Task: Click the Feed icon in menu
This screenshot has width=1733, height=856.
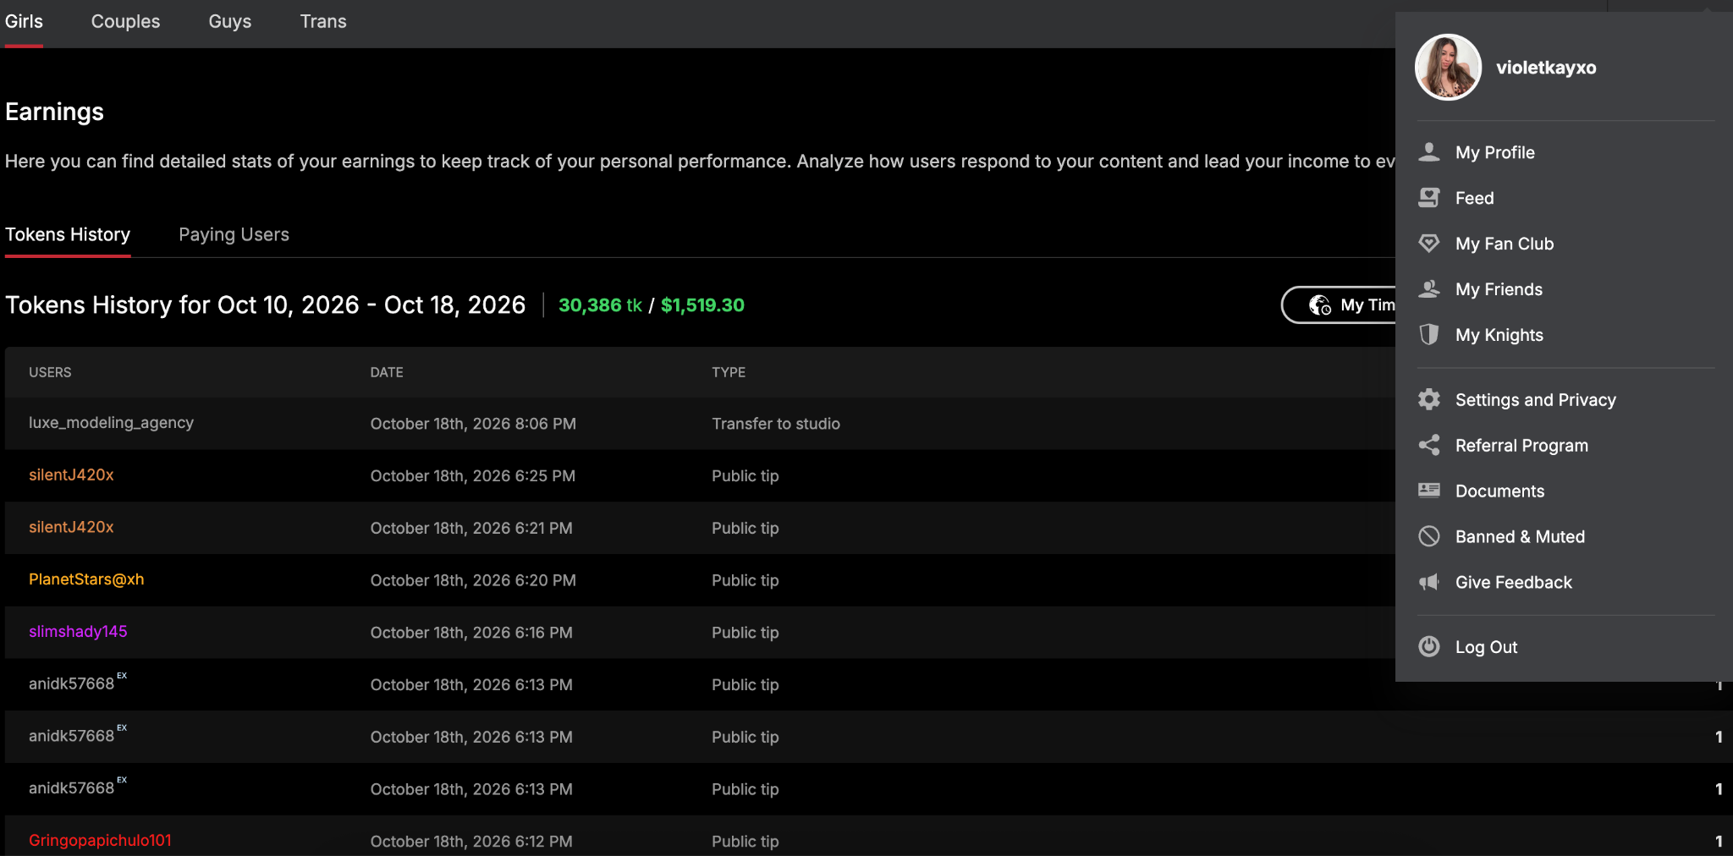Action: coord(1429,198)
